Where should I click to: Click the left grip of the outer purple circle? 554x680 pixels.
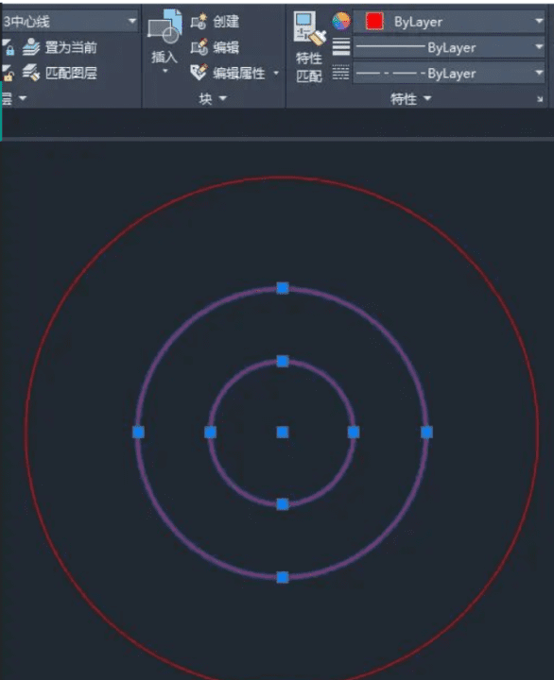(138, 432)
